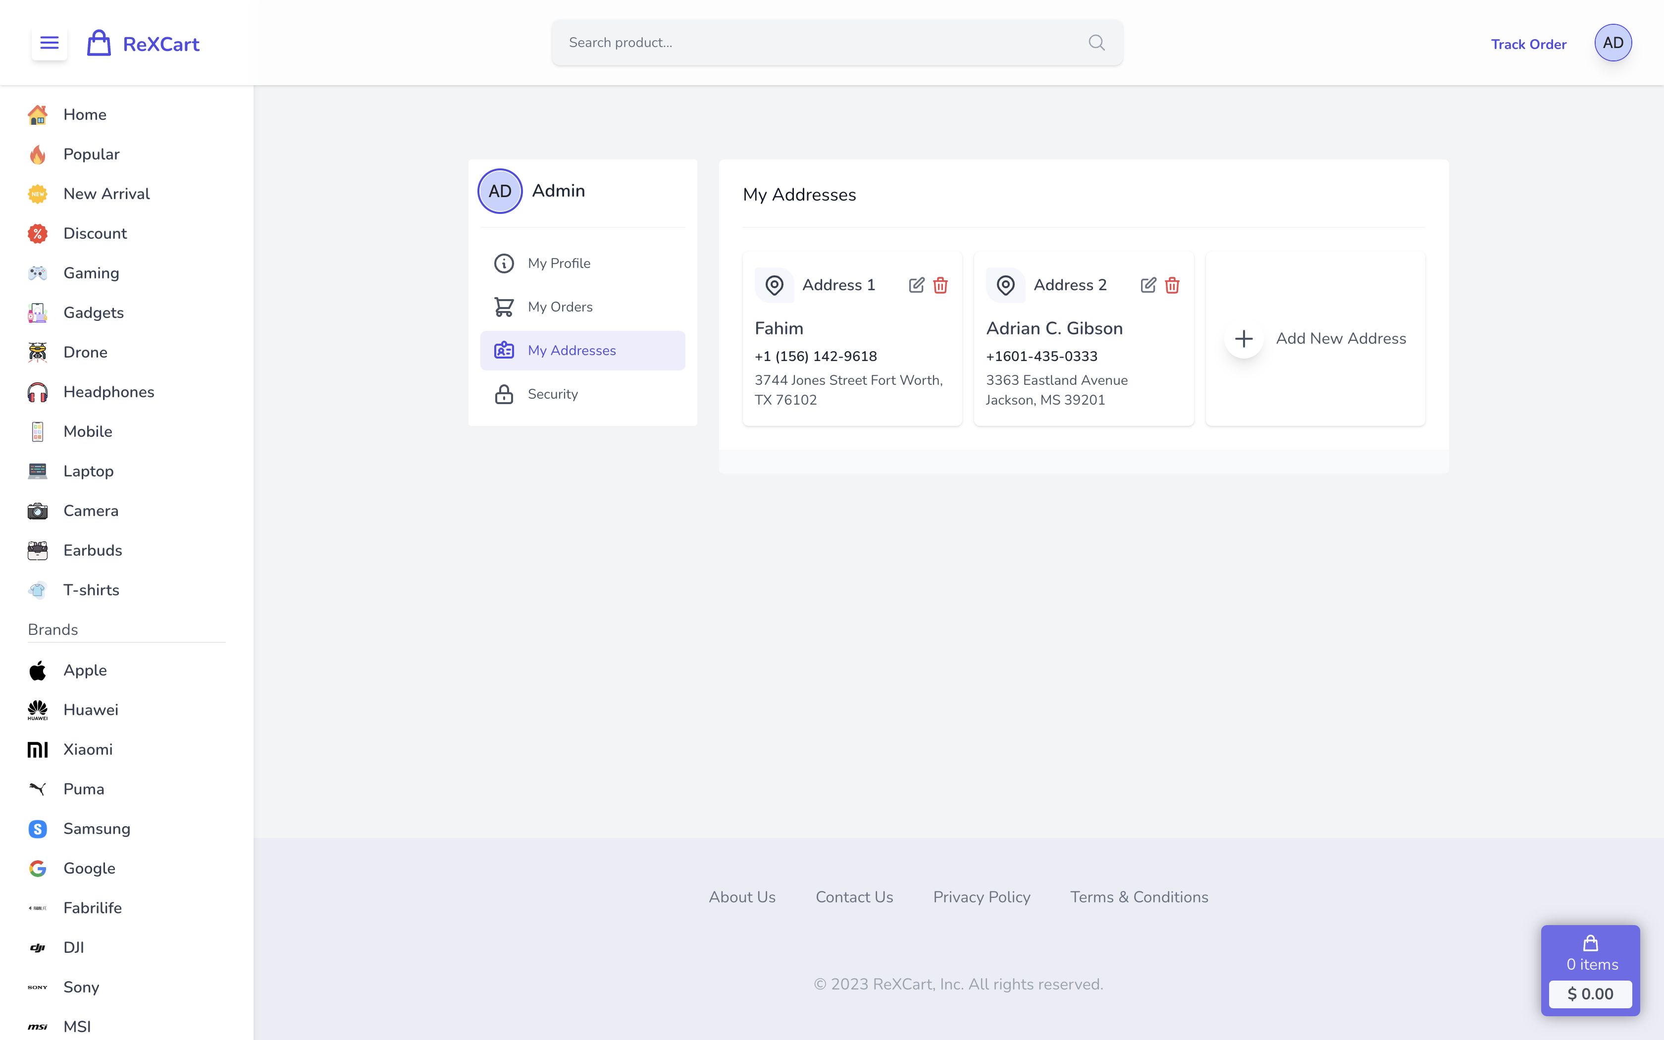Edit Address 1 with pencil icon
The height and width of the screenshot is (1040, 1664).
917,285
